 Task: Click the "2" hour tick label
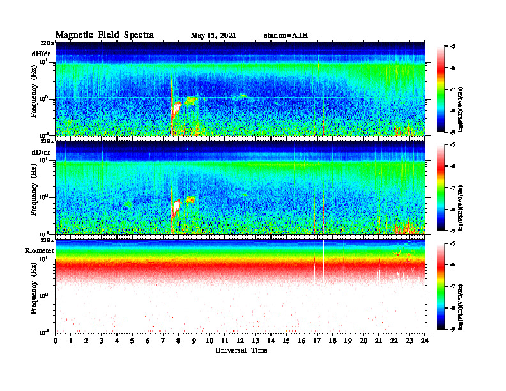(x=86, y=341)
